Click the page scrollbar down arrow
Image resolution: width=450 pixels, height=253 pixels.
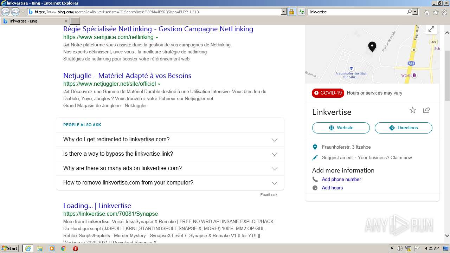pos(447,236)
